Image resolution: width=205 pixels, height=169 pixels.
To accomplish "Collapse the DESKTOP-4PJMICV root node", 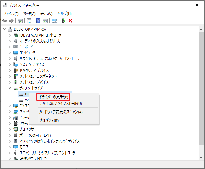I will tap(4, 29).
